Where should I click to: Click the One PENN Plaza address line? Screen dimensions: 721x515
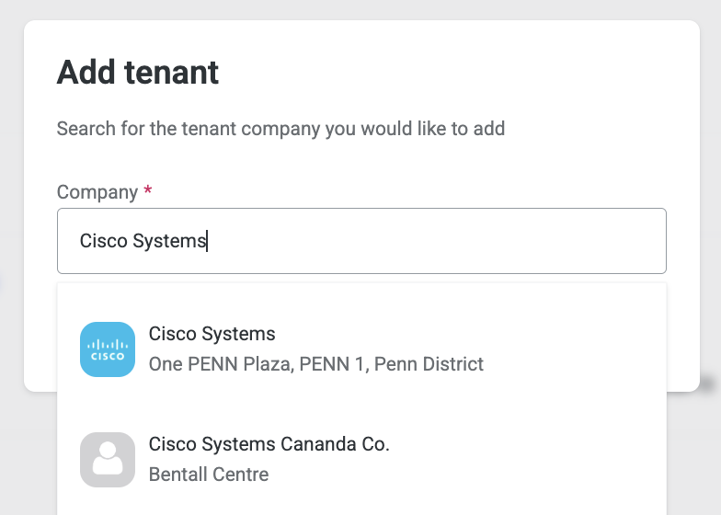316,364
